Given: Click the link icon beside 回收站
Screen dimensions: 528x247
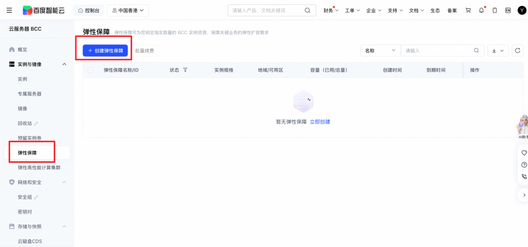Looking at the screenshot, I should (36, 123).
